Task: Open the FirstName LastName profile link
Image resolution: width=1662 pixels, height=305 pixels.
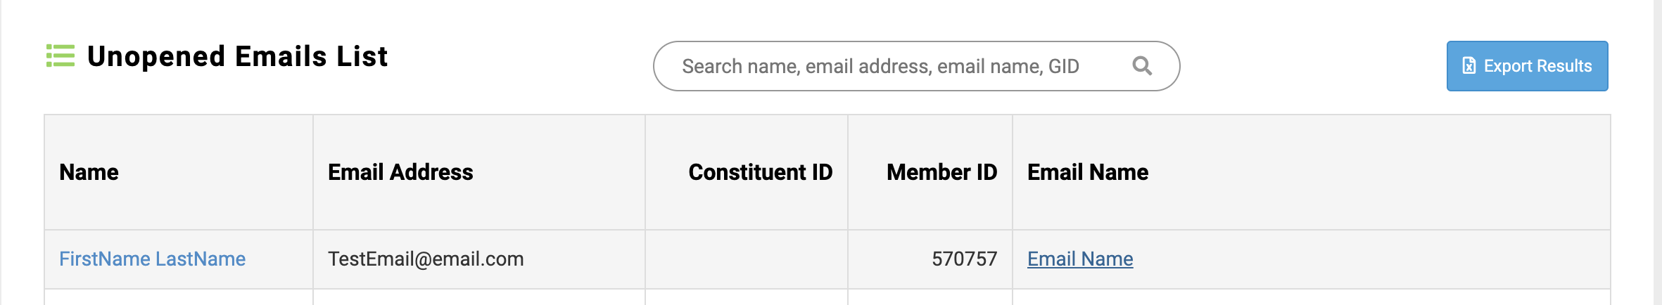Action: (152, 259)
